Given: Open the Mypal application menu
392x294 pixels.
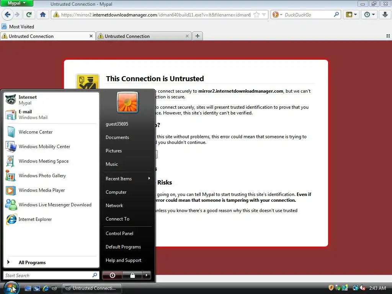Looking at the screenshot, I should coord(16,3).
